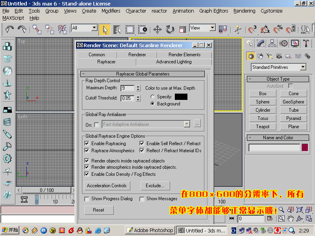Viewport: 315px width, 236px height.
Task: Click the Undo arrow icon
Action: click(x=9, y=29)
